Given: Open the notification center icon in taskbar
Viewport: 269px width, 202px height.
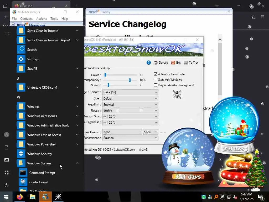Looking at the screenshot, I should 261,197.
